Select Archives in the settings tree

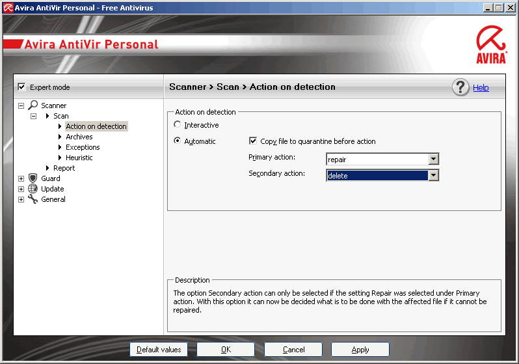point(79,137)
